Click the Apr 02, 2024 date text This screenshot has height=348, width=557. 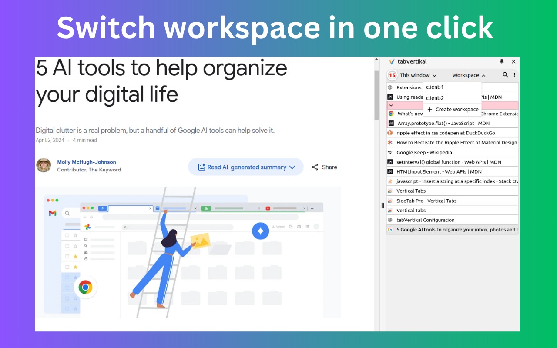50,140
